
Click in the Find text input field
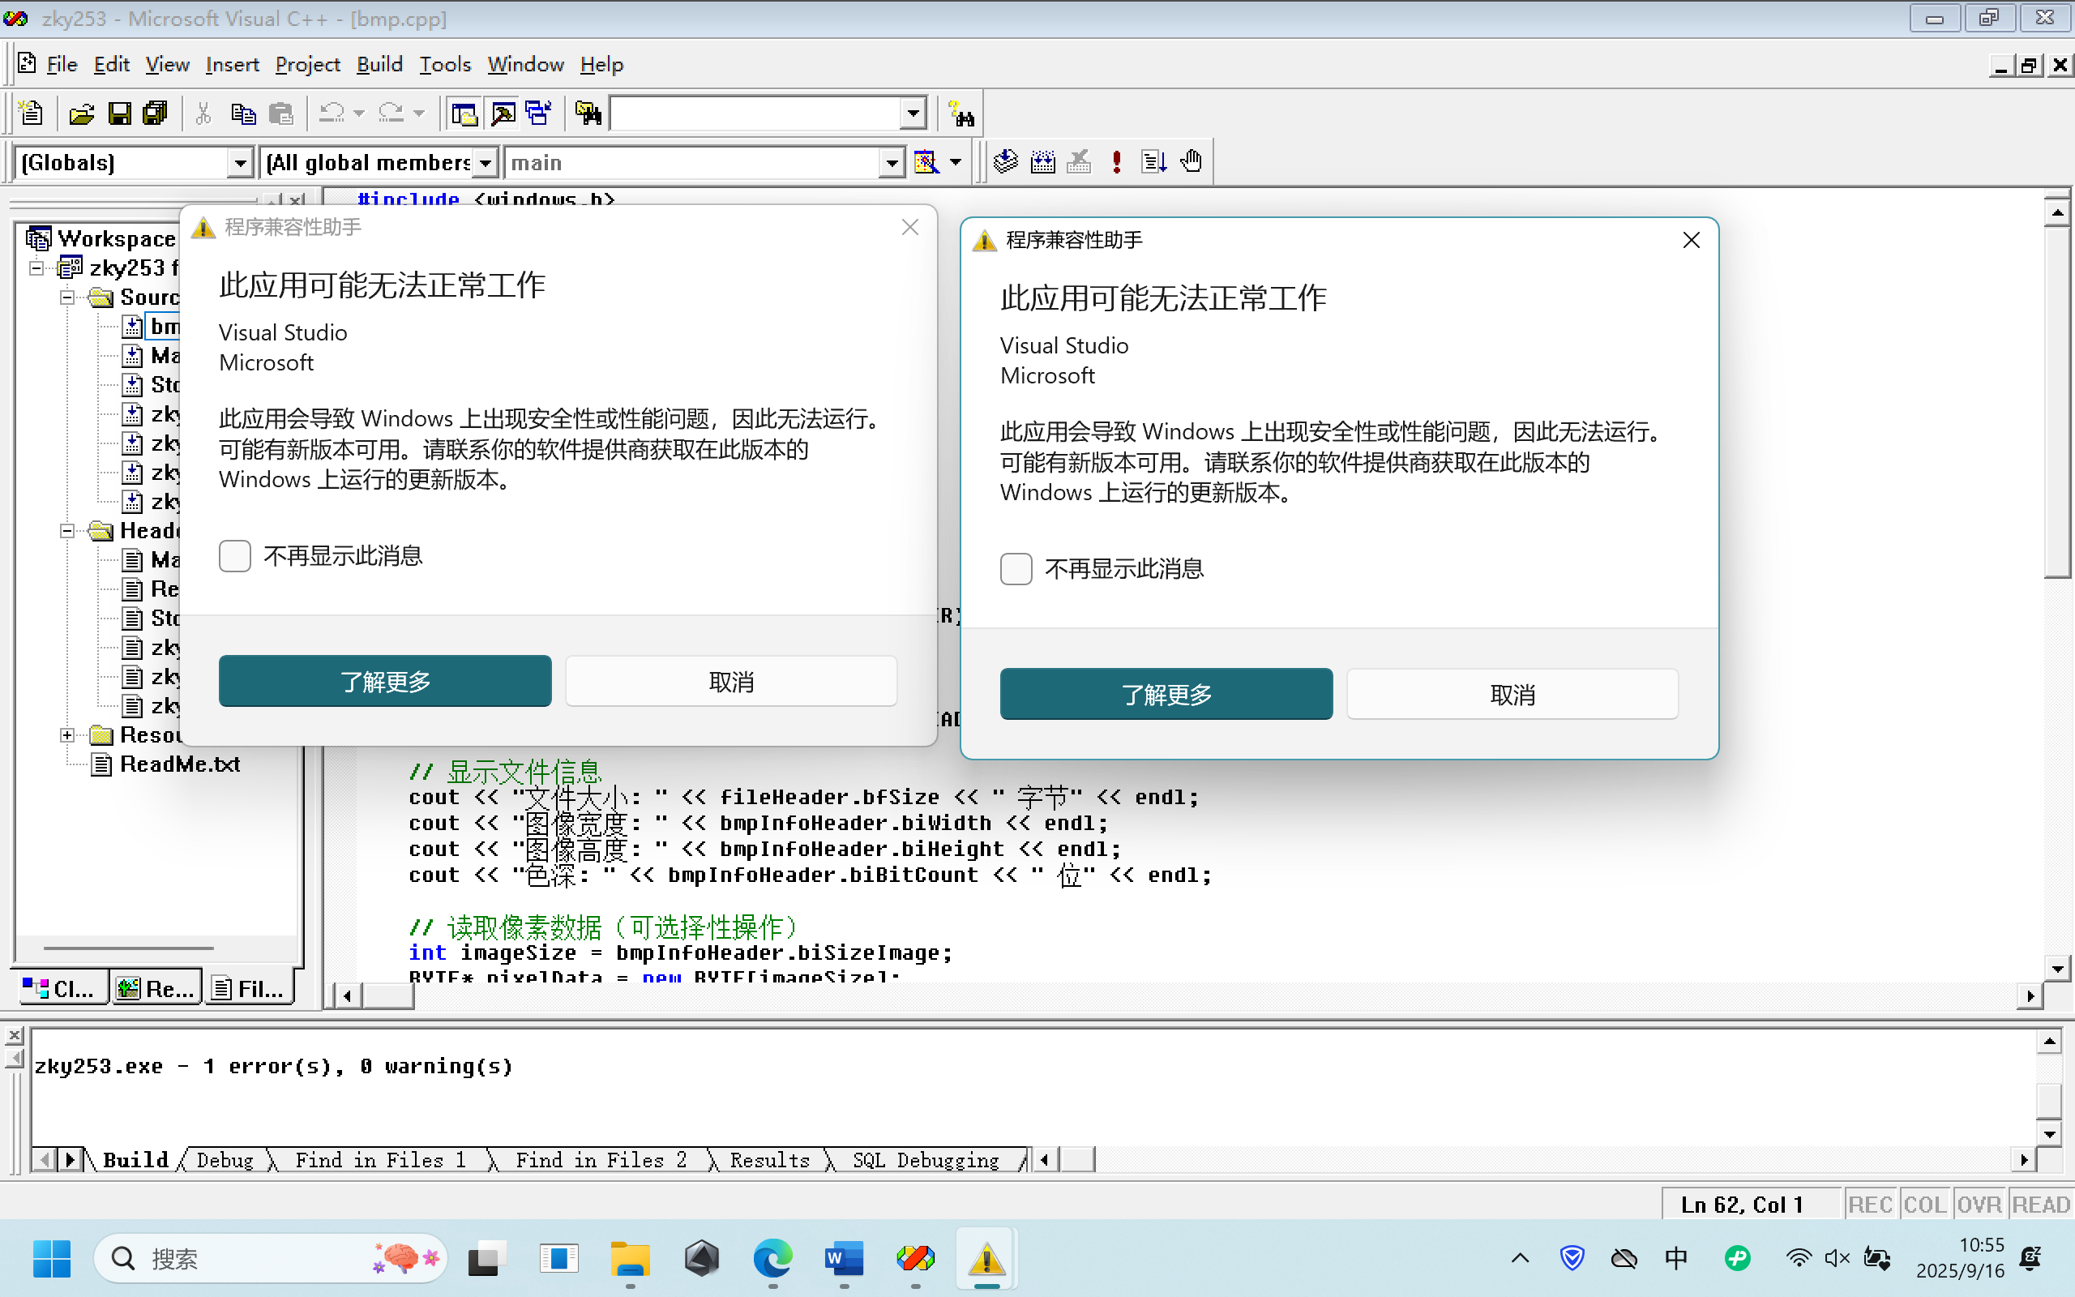pyautogui.click(x=755, y=114)
